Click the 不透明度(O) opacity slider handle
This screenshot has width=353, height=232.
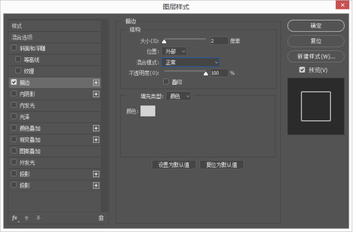[206, 73]
